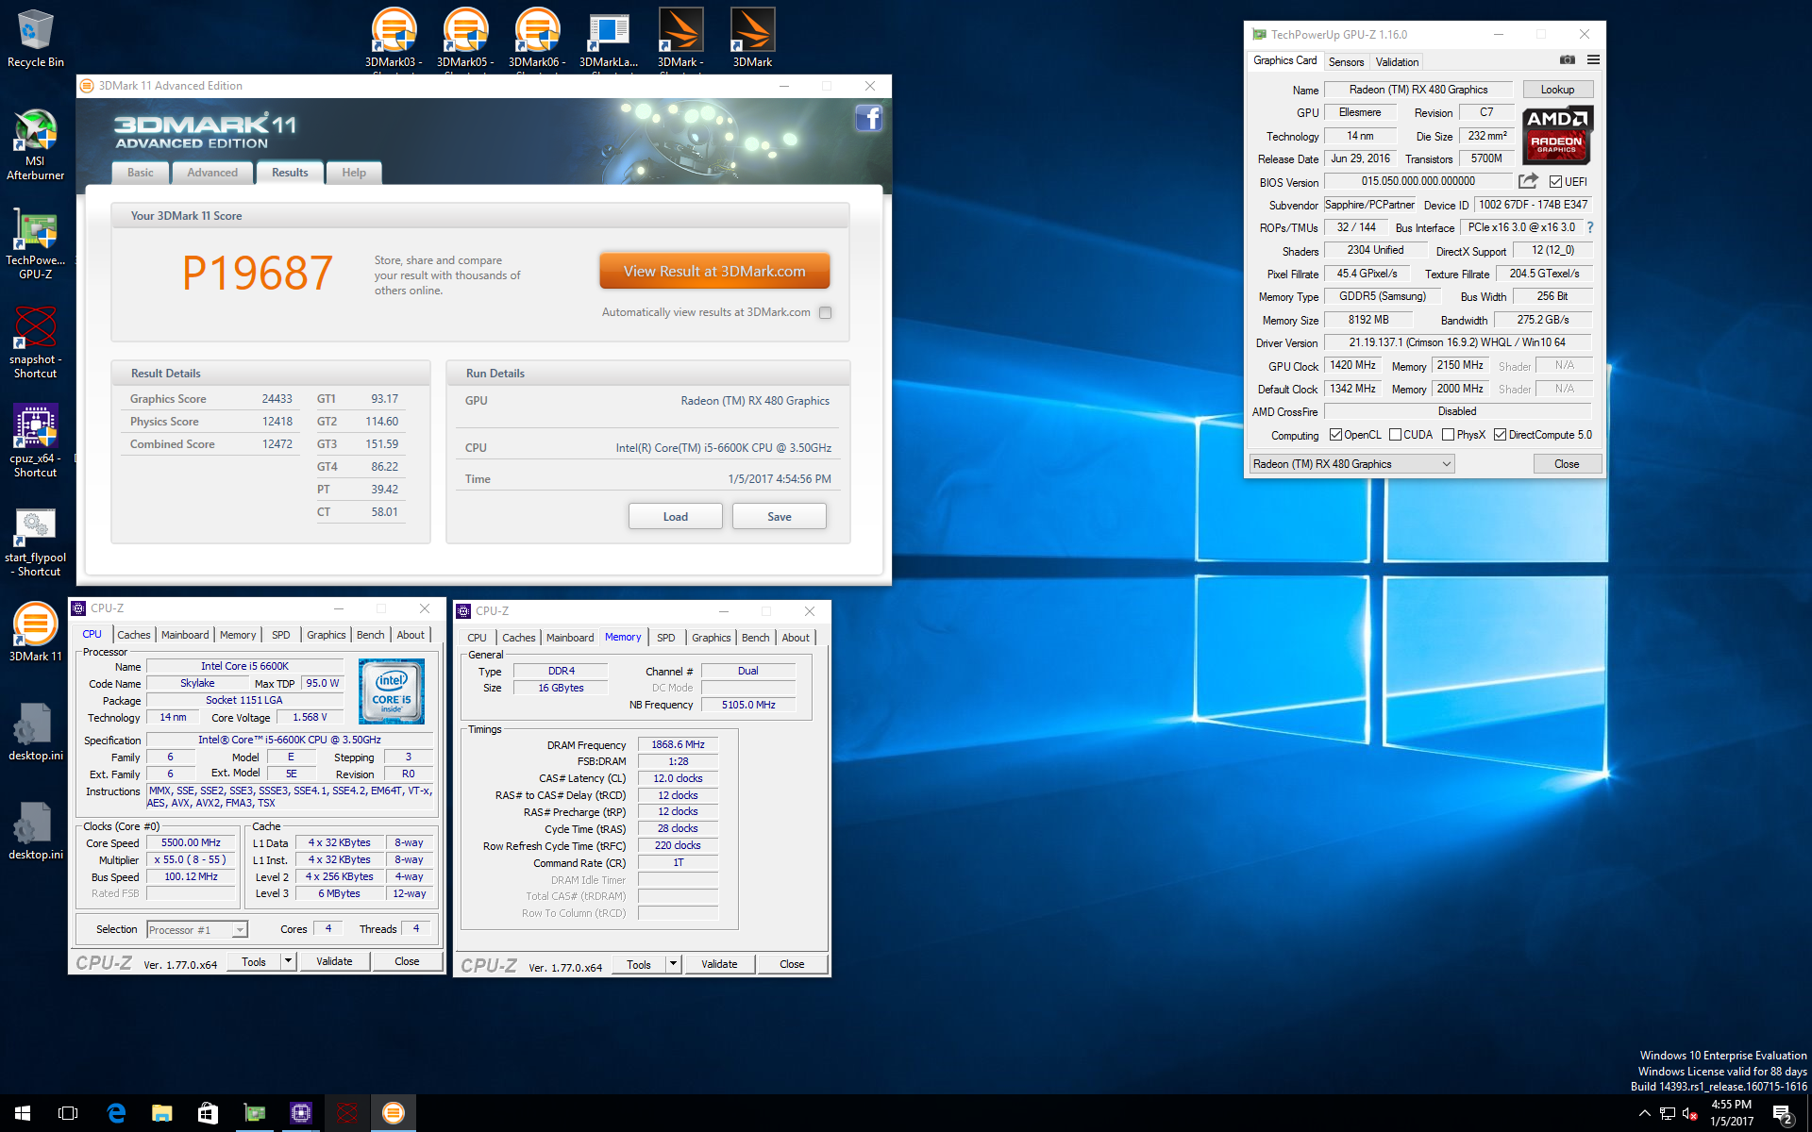1812x1132 pixels.
Task: Open the Windows Start menu
Action: point(23,1113)
